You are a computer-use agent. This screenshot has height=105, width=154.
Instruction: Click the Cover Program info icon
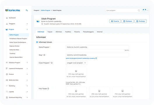pyautogui.click(x=52, y=63)
